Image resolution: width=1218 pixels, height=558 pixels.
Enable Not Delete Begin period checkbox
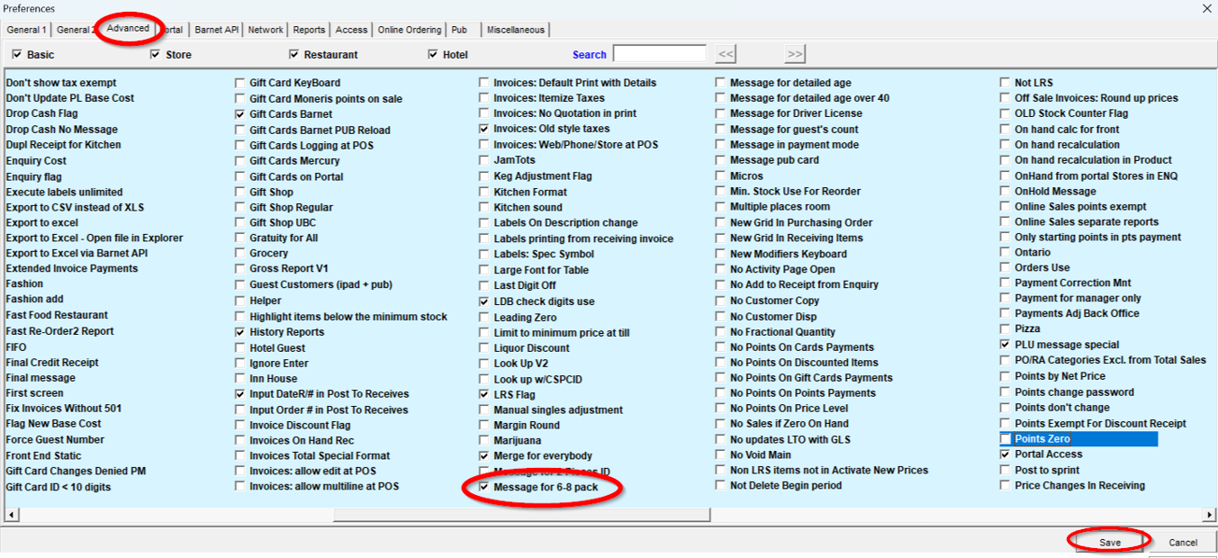tap(721, 486)
